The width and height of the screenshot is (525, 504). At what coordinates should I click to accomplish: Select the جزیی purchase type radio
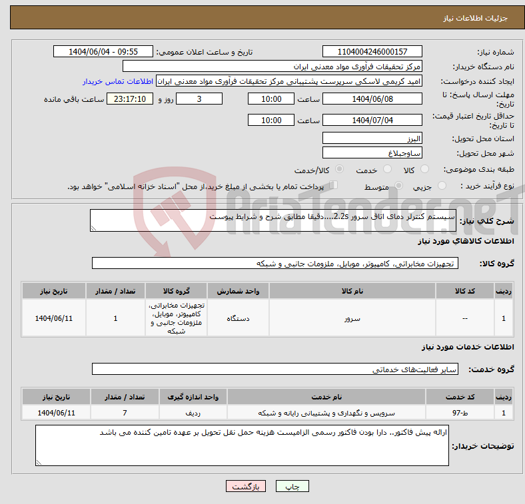pyautogui.click(x=442, y=185)
